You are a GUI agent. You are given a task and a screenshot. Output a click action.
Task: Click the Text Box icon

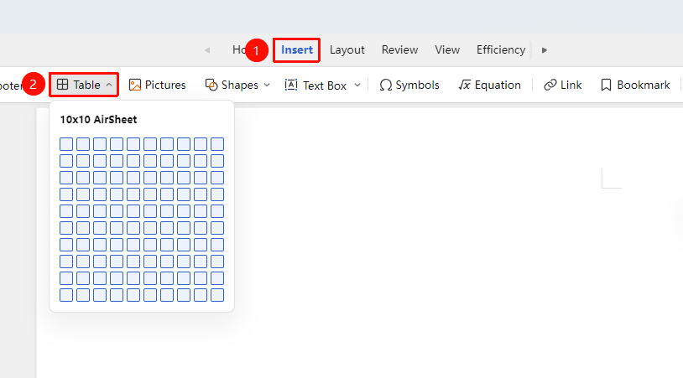pos(291,85)
